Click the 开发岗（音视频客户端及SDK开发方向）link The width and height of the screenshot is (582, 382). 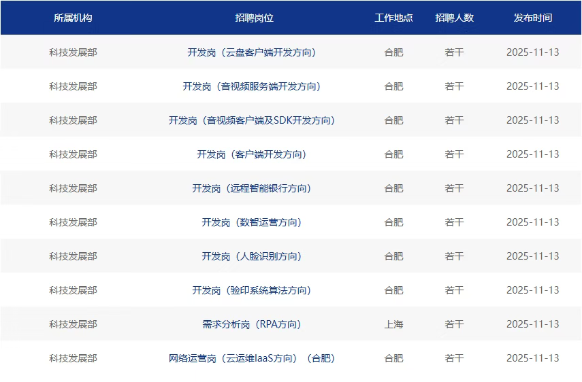251,120
